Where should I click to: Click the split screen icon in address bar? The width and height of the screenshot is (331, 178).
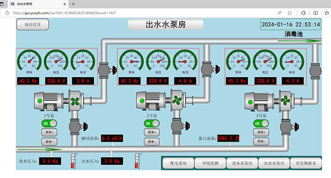point(315,13)
